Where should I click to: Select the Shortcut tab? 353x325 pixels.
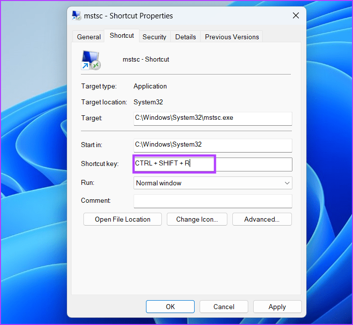(122, 36)
